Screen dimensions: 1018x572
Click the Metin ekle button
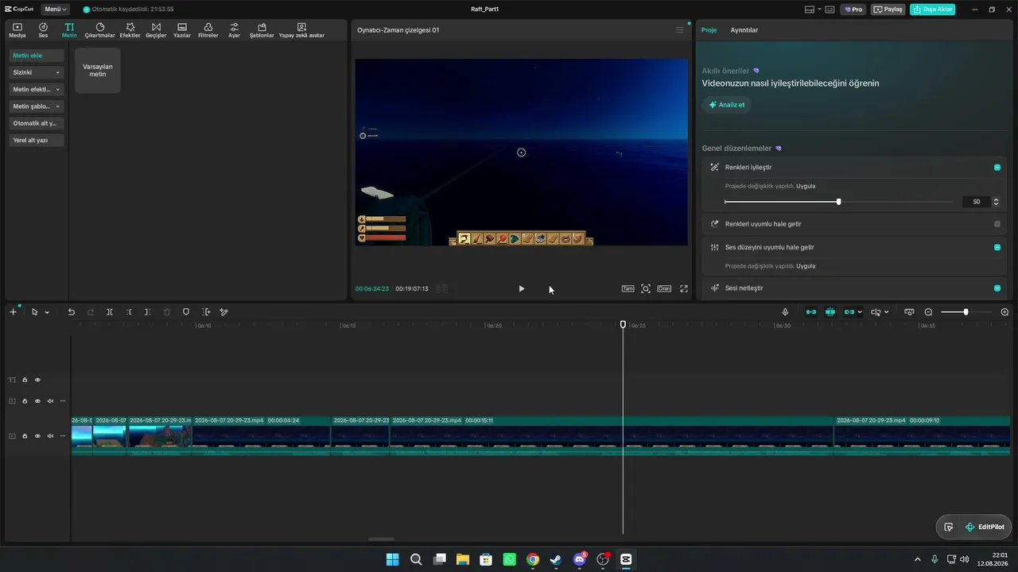tap(37, 56)
